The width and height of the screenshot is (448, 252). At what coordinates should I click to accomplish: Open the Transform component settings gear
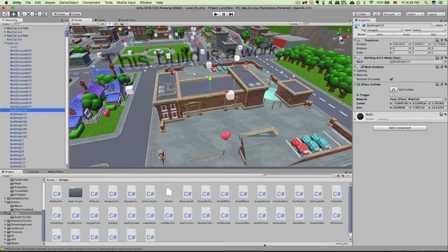tap(445, 41)
